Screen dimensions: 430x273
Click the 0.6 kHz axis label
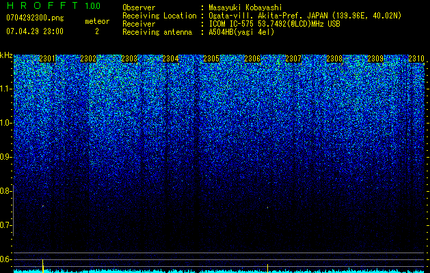coord(5,259)
